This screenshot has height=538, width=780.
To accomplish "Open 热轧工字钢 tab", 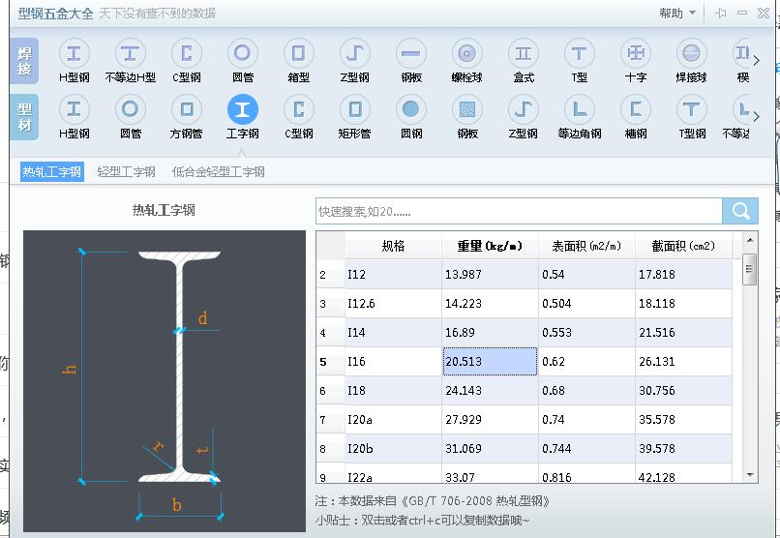I will (51, 172).
